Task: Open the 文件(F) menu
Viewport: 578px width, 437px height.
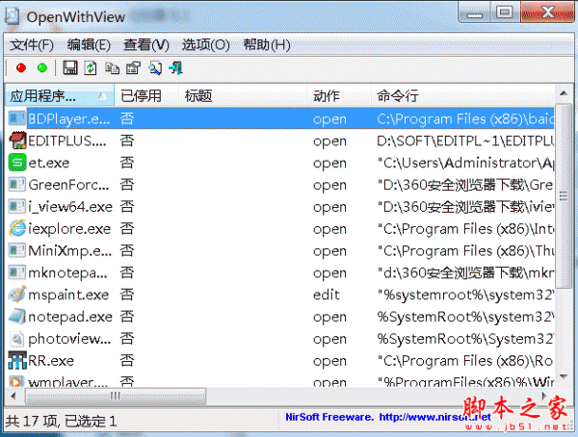Action: click(32, 45)
